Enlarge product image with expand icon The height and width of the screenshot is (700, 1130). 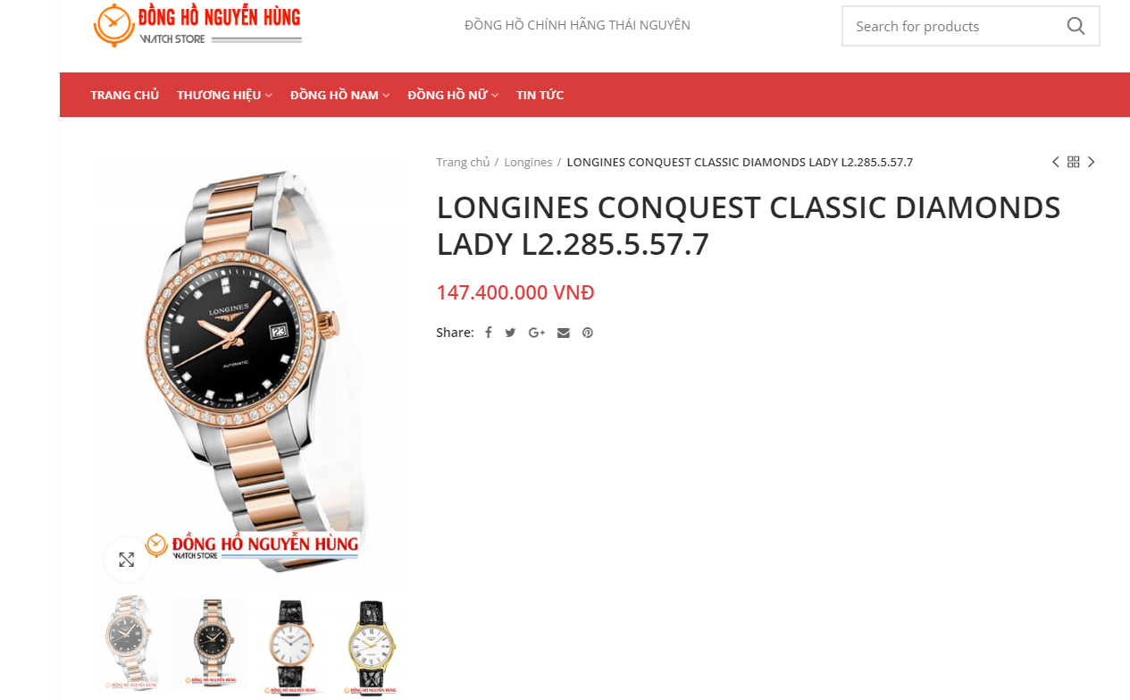coord(127,560)
